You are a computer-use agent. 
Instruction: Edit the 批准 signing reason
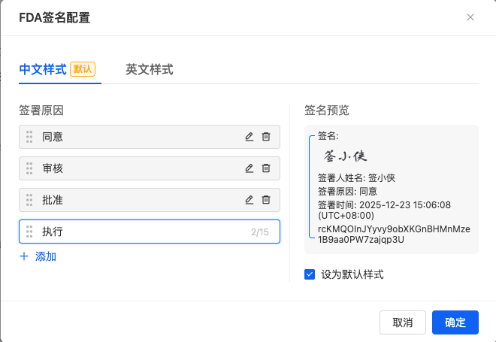click(250, 200)
